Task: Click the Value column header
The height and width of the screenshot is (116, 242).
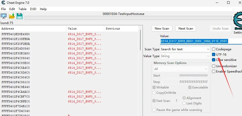Action: (85, 29)
